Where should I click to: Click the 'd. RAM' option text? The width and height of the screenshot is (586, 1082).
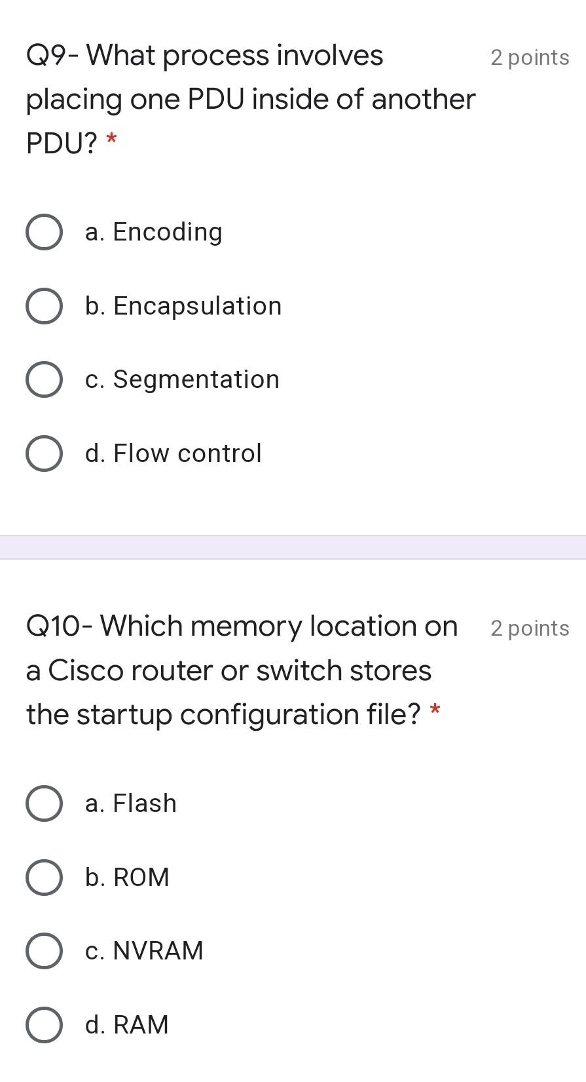coord(127,1025)
